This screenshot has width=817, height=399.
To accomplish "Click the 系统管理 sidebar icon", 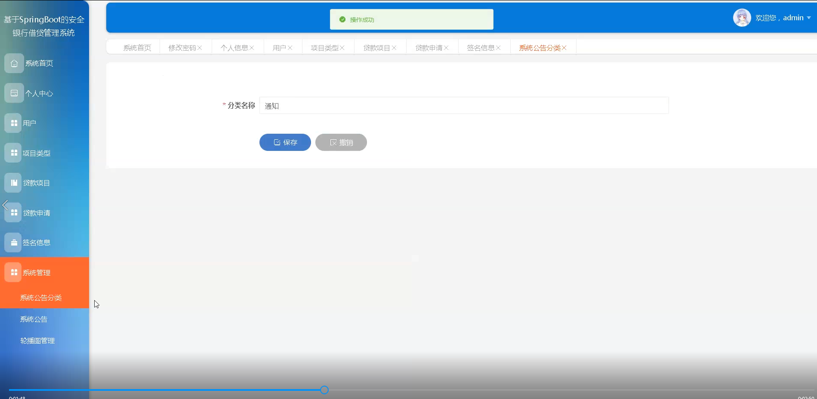I will point(14,272).
